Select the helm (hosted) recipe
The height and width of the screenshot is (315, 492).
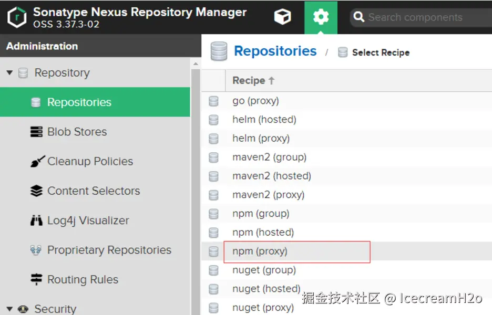coord(347,119)
